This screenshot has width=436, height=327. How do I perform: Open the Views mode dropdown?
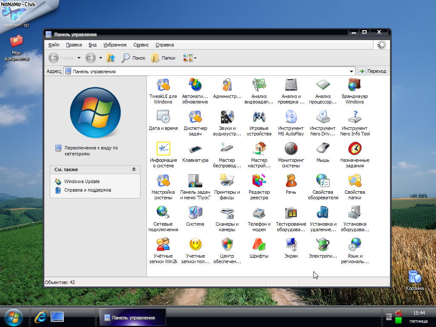coord(195,58)
